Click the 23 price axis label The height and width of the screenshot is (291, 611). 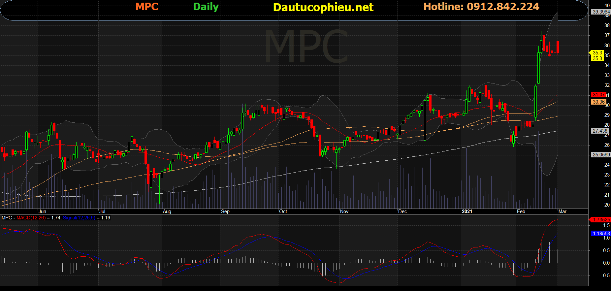pos(607,175)
